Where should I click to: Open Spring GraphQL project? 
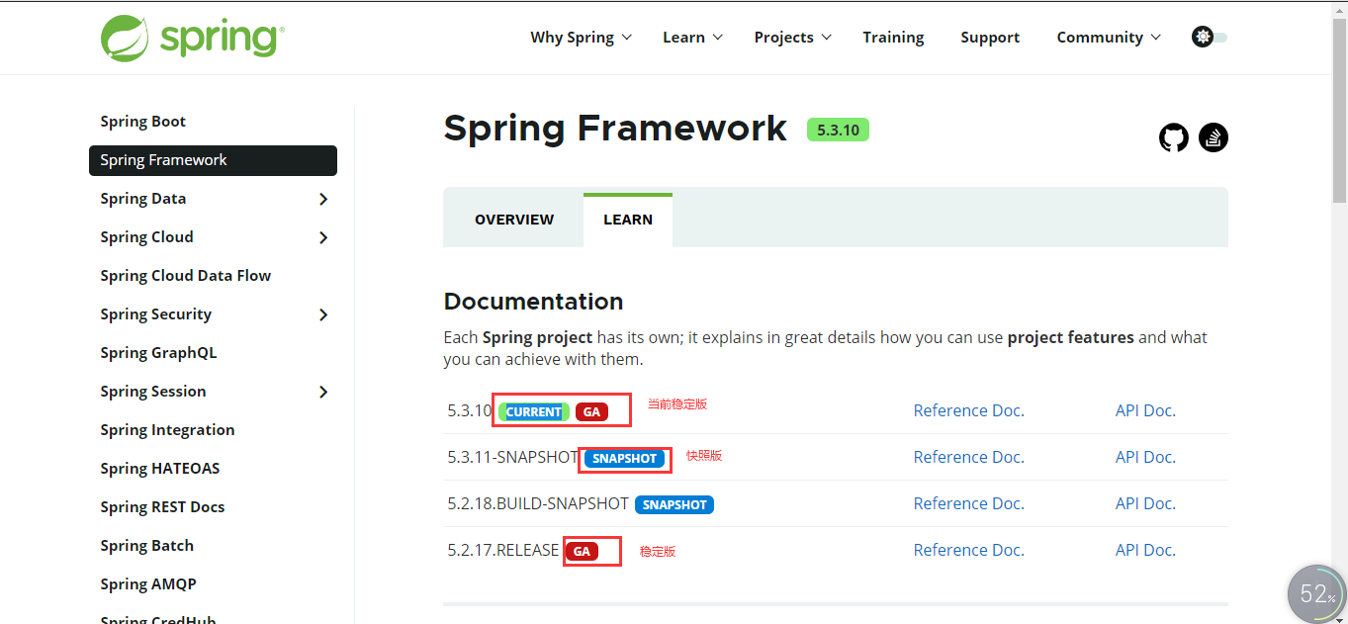[x=158, y=353]
